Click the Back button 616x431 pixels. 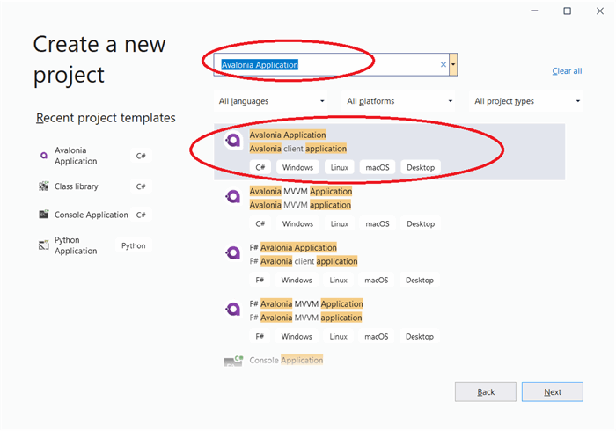(x=486, y=391)
